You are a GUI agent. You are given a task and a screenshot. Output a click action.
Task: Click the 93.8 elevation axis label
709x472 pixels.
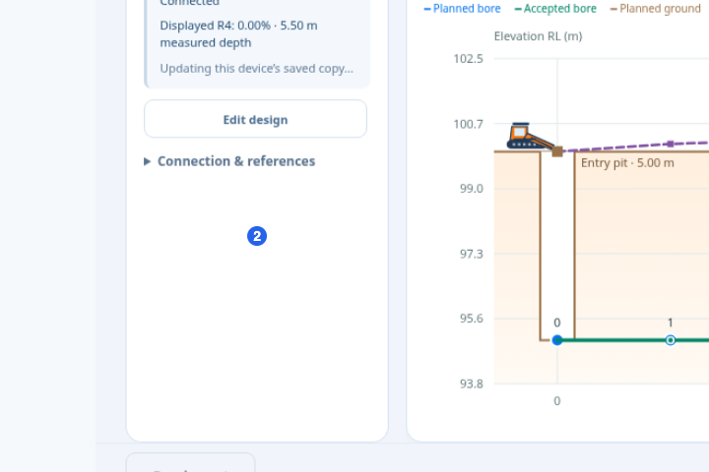pyautogui.click(x=471, y=383)
